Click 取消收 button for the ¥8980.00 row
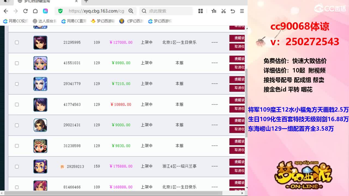Screen dimensions: 349x196 point(237,67)
